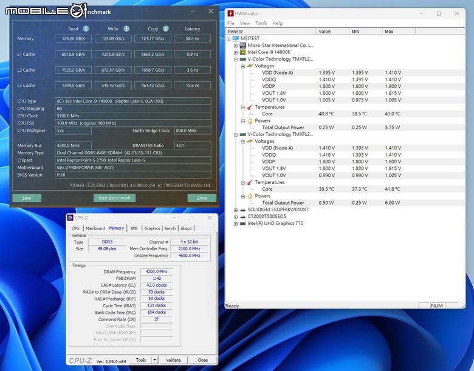Click the CT2000T500SSD5 drive icon
This screenshot has height=371, width=474.
(x=242, y=217)
